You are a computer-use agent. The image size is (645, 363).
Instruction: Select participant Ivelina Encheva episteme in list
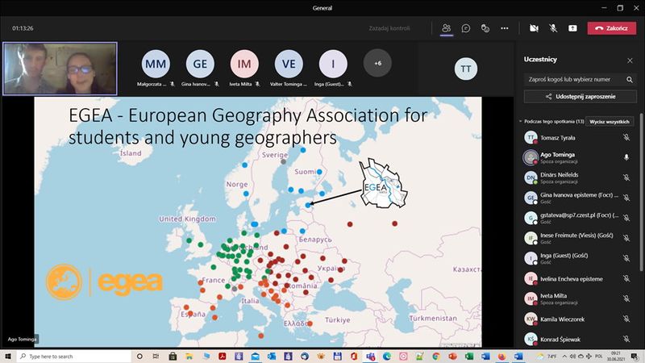(x=578, y=278)
